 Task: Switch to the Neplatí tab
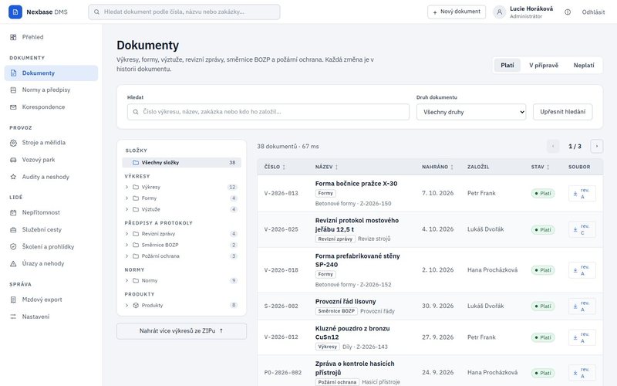pos(584,66)
